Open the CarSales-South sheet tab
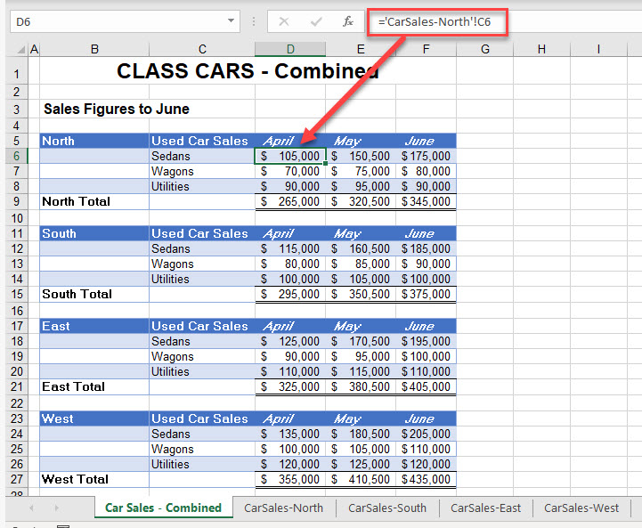The height and width of the screenshot is (528, 642). tap(386, 508)
